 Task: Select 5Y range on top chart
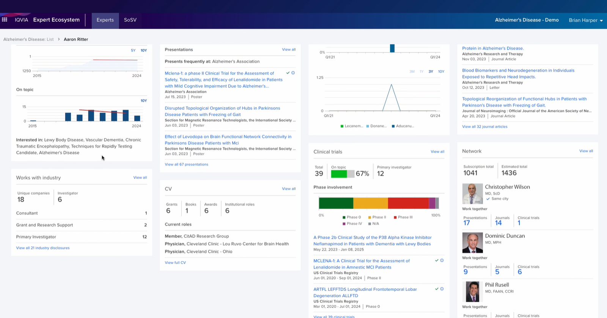click(133, 50)
